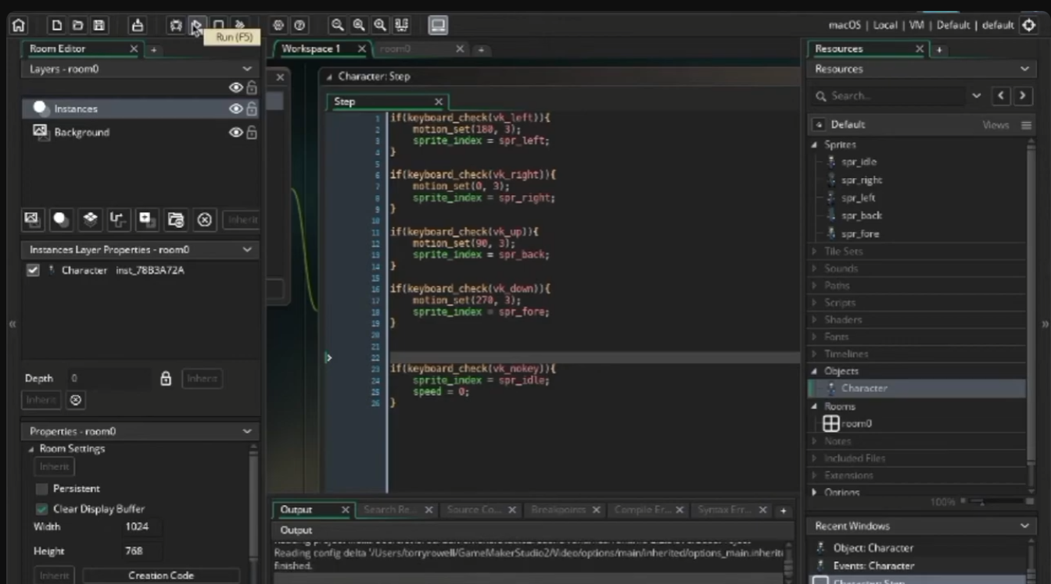
Task: Enable the Persistent checkbox
Action: click(42, 489)
